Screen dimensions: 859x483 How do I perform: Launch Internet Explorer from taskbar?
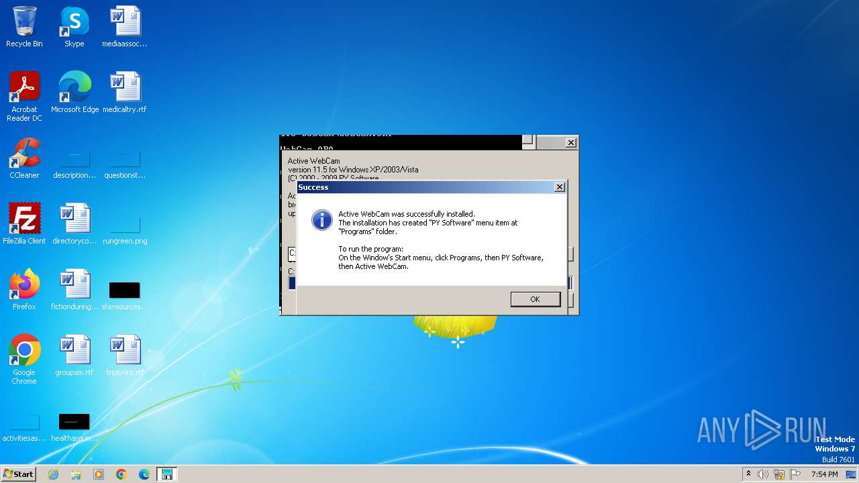(x=53, y=474)
